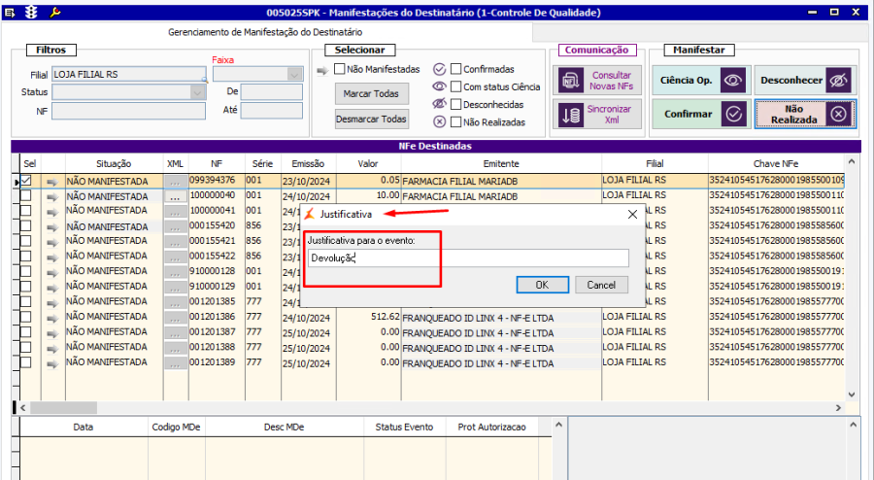Click the X circle icon beside Não Realizadas
874x480 pixels.
(439, 121)
